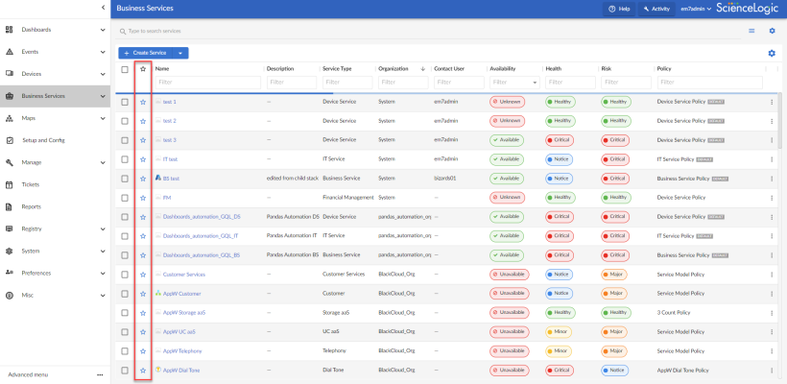Expand the Events menu chevron

(103, 52)
